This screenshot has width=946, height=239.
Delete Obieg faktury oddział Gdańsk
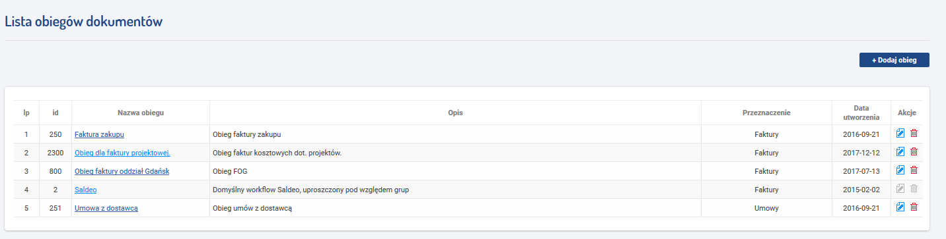(914, 171)
